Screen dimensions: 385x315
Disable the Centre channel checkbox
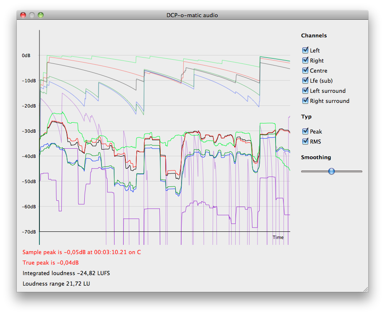coord(305,71)
